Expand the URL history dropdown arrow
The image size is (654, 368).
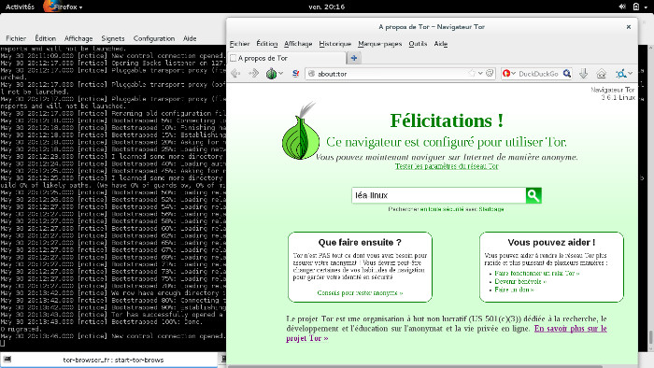[x=480, y=74]
